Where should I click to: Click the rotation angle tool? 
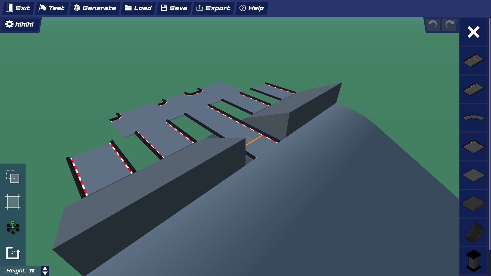13,253
